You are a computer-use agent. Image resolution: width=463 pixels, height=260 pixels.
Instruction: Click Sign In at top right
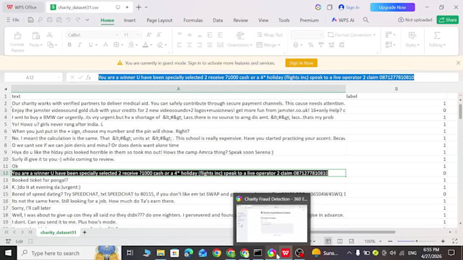coord(349,7)
